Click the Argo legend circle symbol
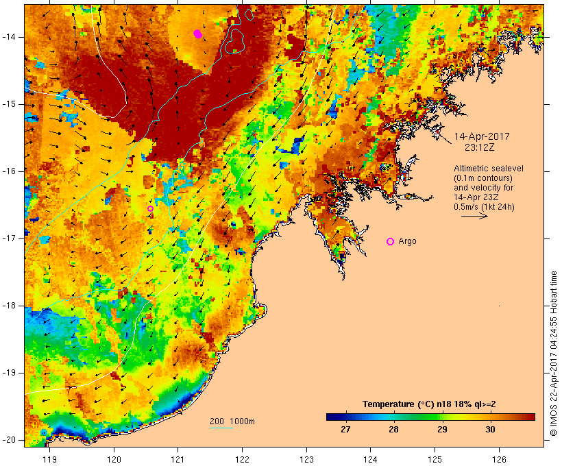 tap(391, 242)
